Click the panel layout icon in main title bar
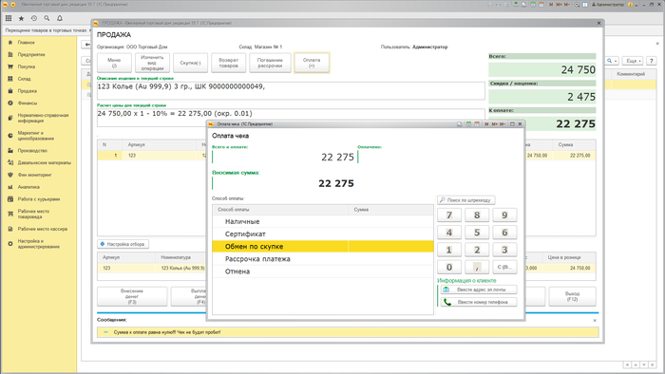Viewport: 665px width, 374px height. (x=585, y=5)
